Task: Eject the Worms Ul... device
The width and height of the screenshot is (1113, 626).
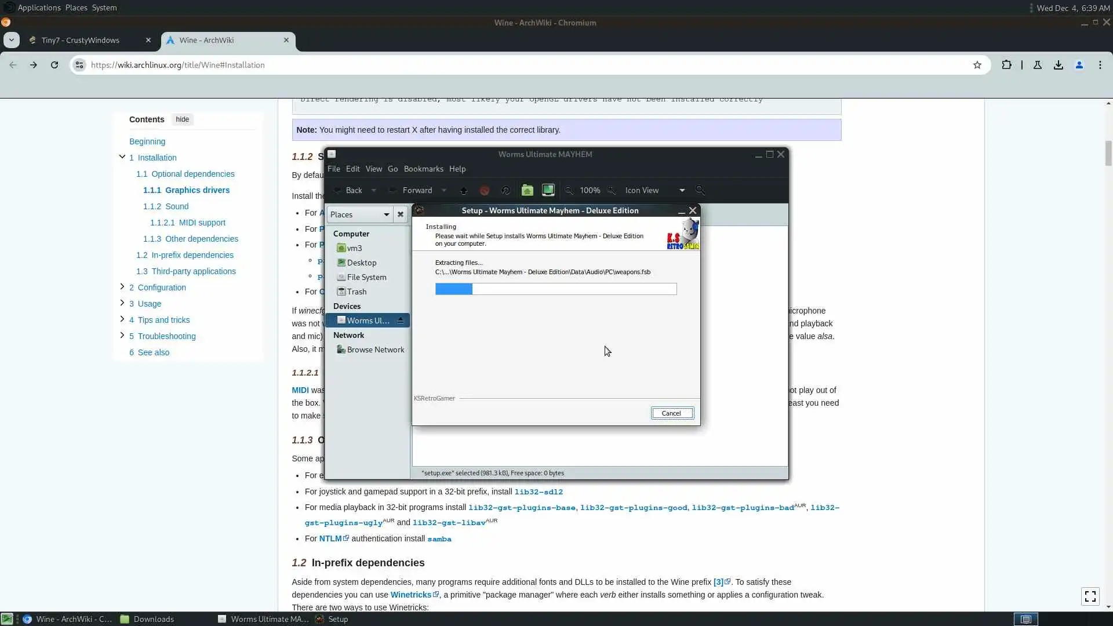Action: pyautogui.click(x=400, y=321)
